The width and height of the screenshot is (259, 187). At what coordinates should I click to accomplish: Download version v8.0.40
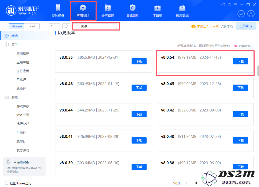pyautogui.click(x=241, y=140)
